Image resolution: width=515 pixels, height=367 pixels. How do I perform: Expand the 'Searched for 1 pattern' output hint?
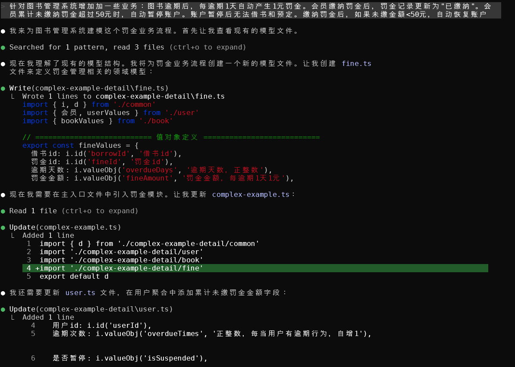(x=207, y=47)
